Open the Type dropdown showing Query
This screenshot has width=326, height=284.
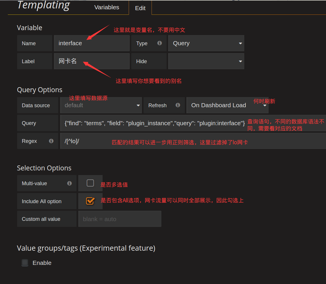click(206, 43)
